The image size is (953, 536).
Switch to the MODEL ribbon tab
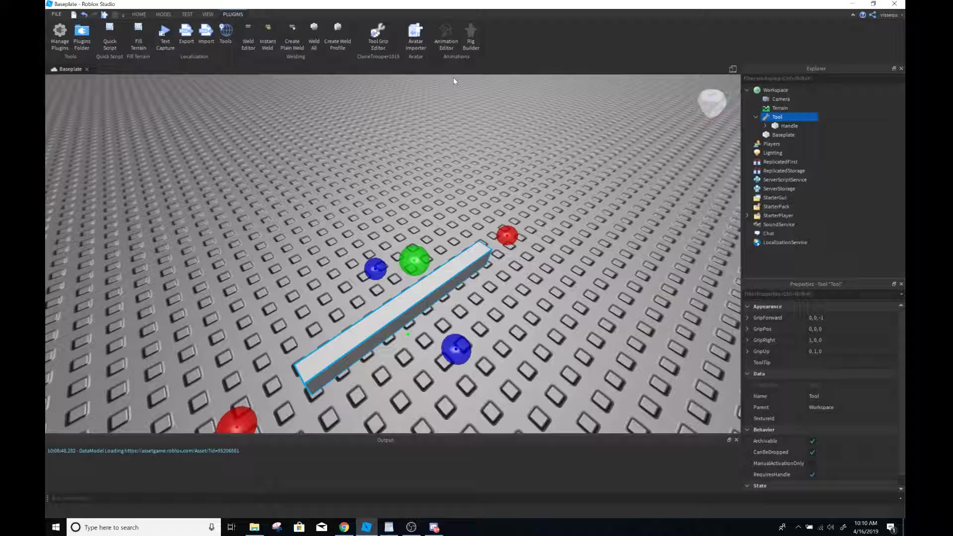click(164, 14)
